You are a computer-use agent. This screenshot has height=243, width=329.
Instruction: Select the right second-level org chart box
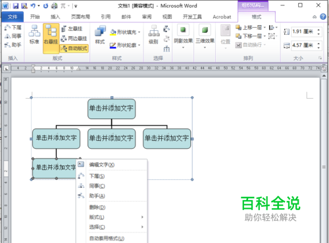click(x=167, y=138)
